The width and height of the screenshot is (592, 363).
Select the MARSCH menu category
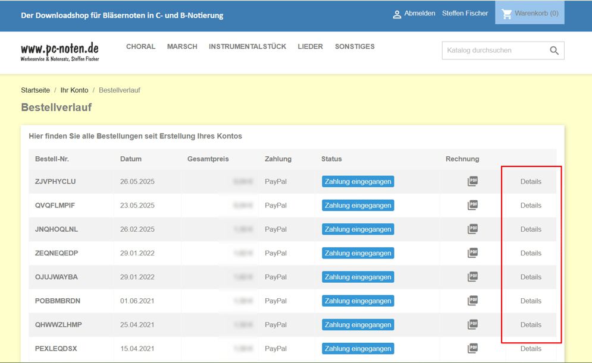click(x=182, y=46)
